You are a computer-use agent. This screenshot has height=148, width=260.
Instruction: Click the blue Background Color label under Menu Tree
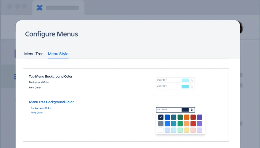coord(41,108)
